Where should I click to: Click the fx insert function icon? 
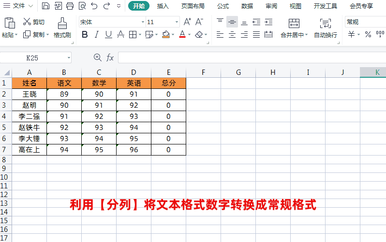(110, 57)
